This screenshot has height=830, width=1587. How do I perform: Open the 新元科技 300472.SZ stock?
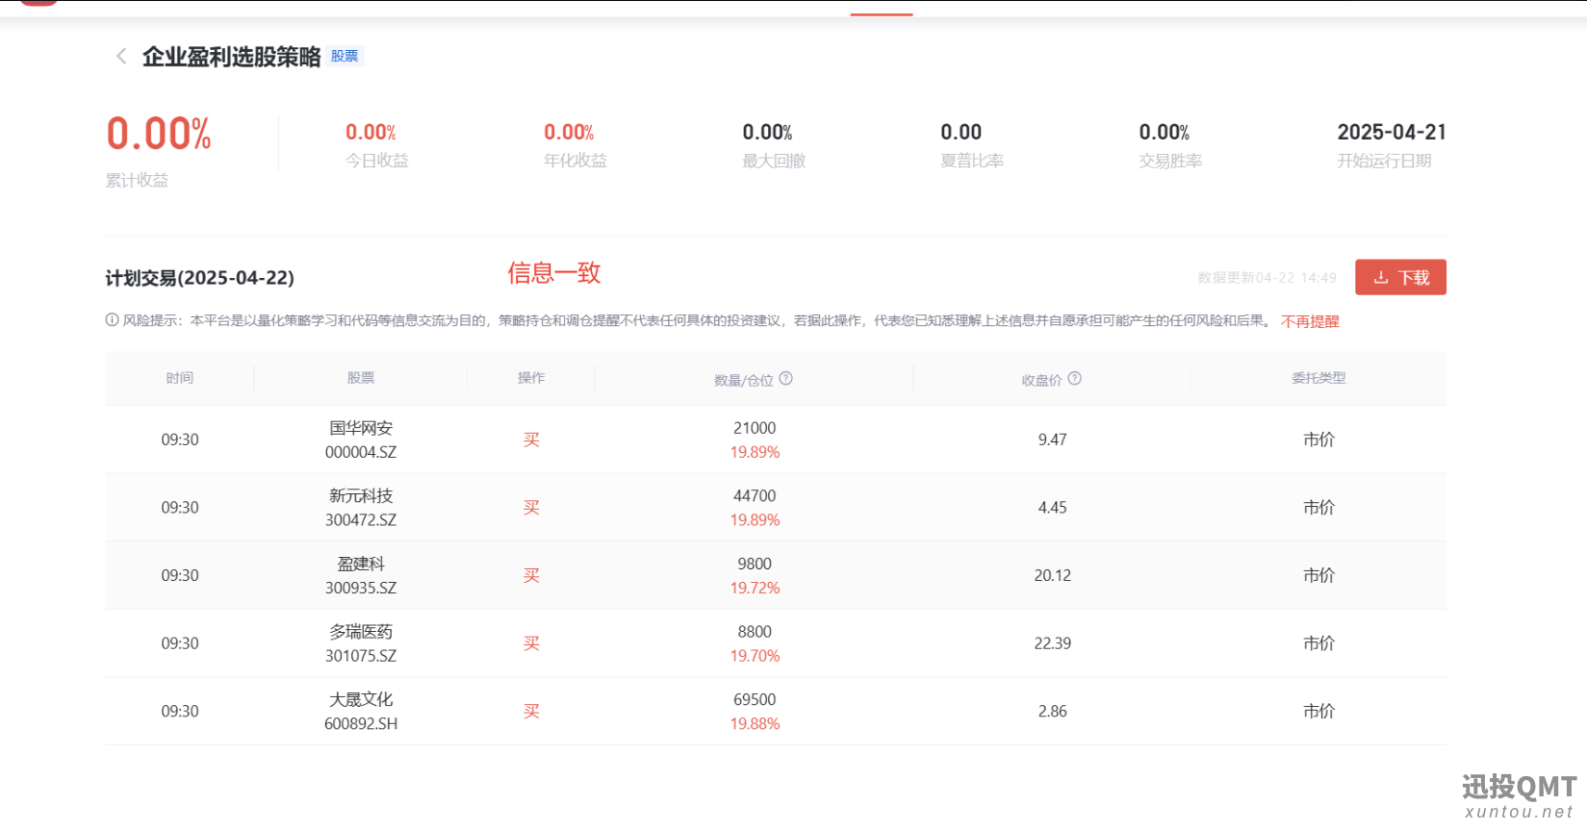(361, 508)
